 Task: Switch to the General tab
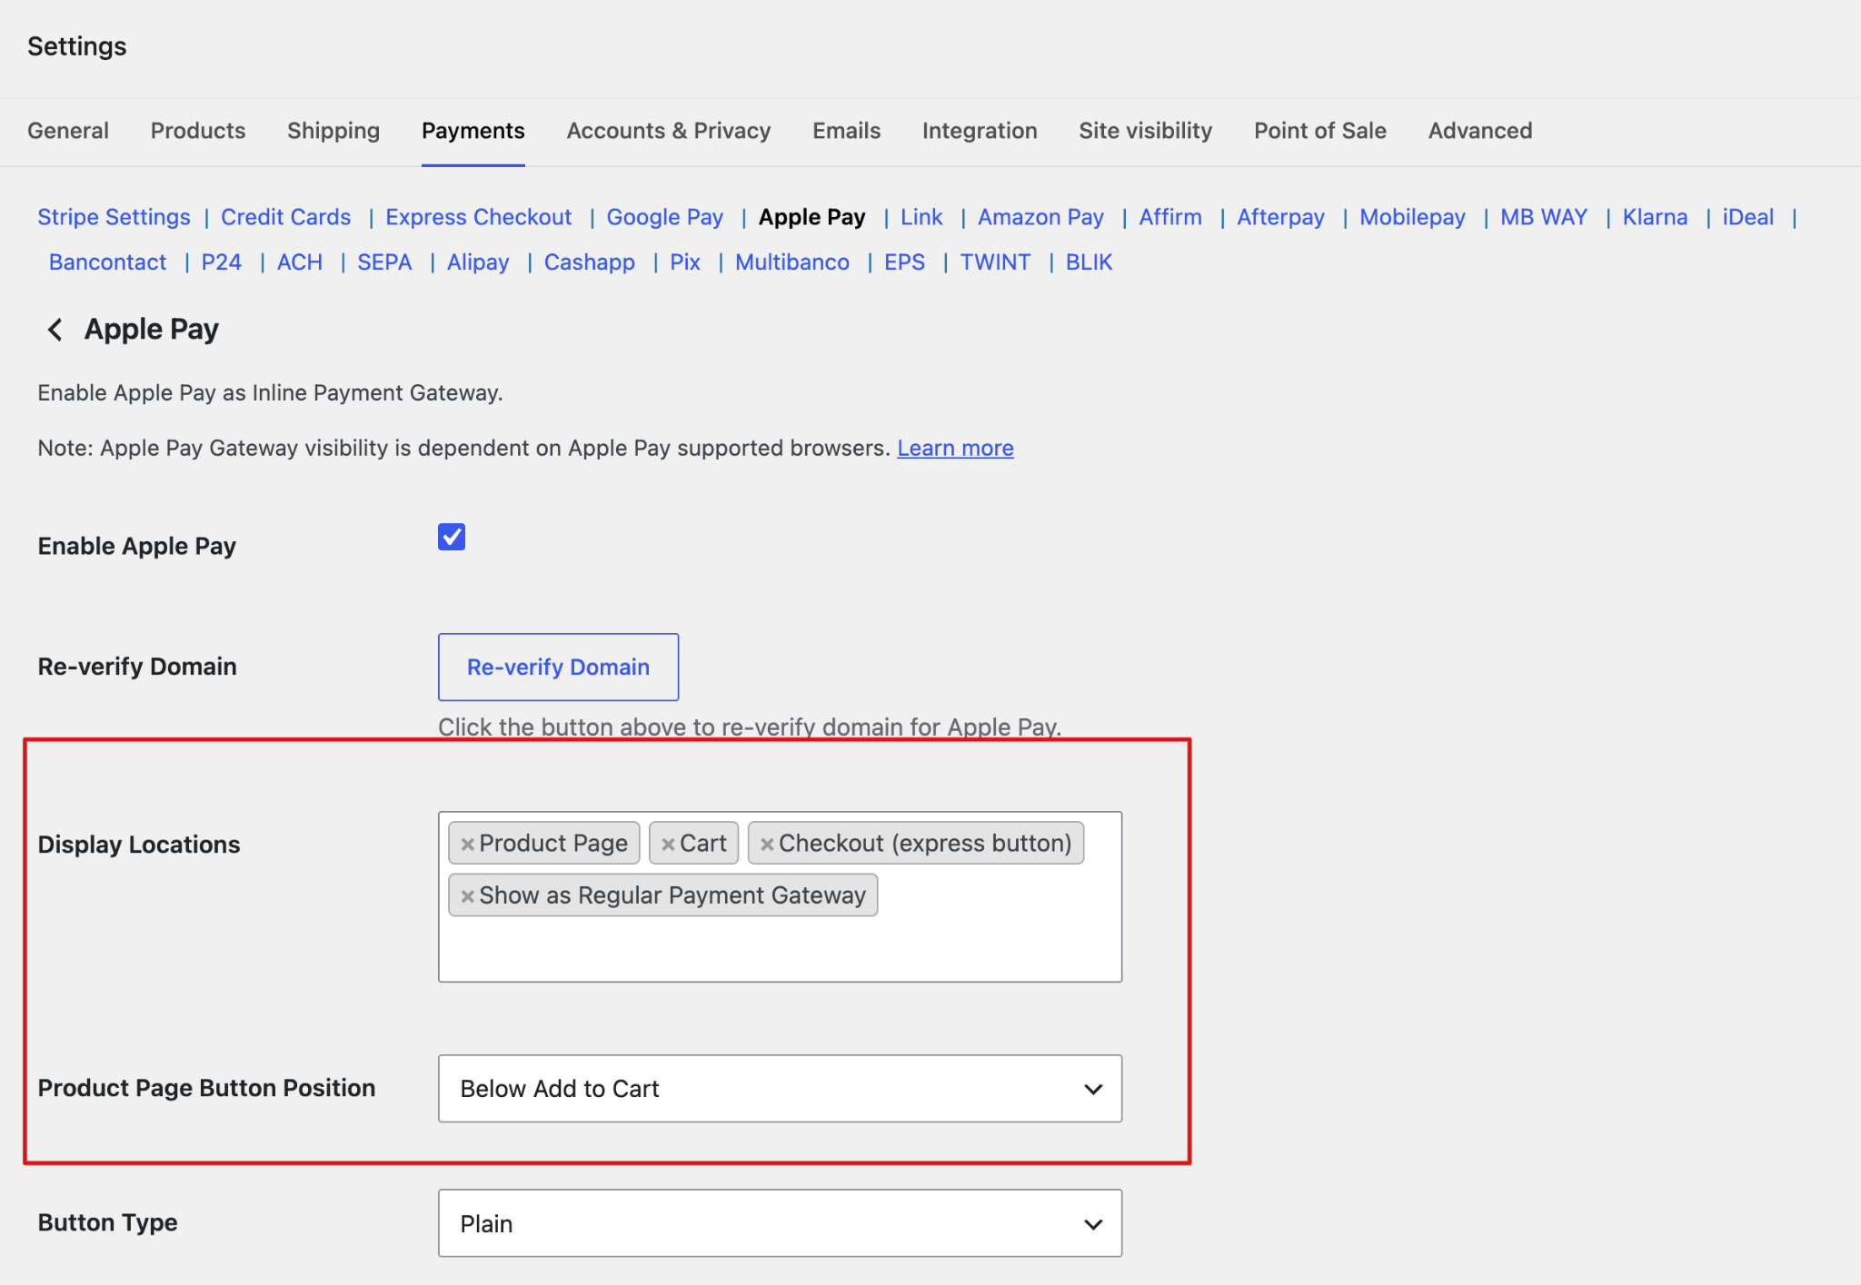68,131
